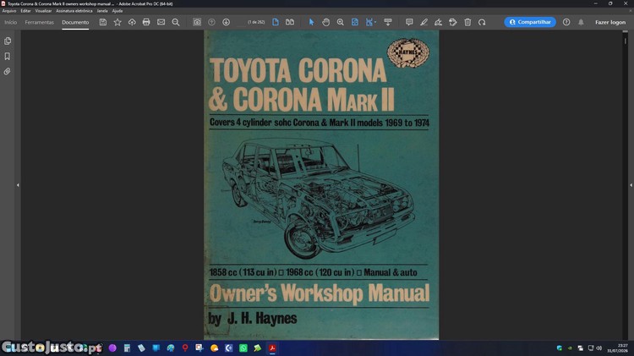Open WhatsApp from the taskbar

point(243,348)
